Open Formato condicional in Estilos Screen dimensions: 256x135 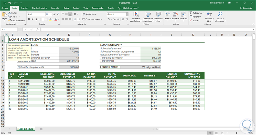136,15
